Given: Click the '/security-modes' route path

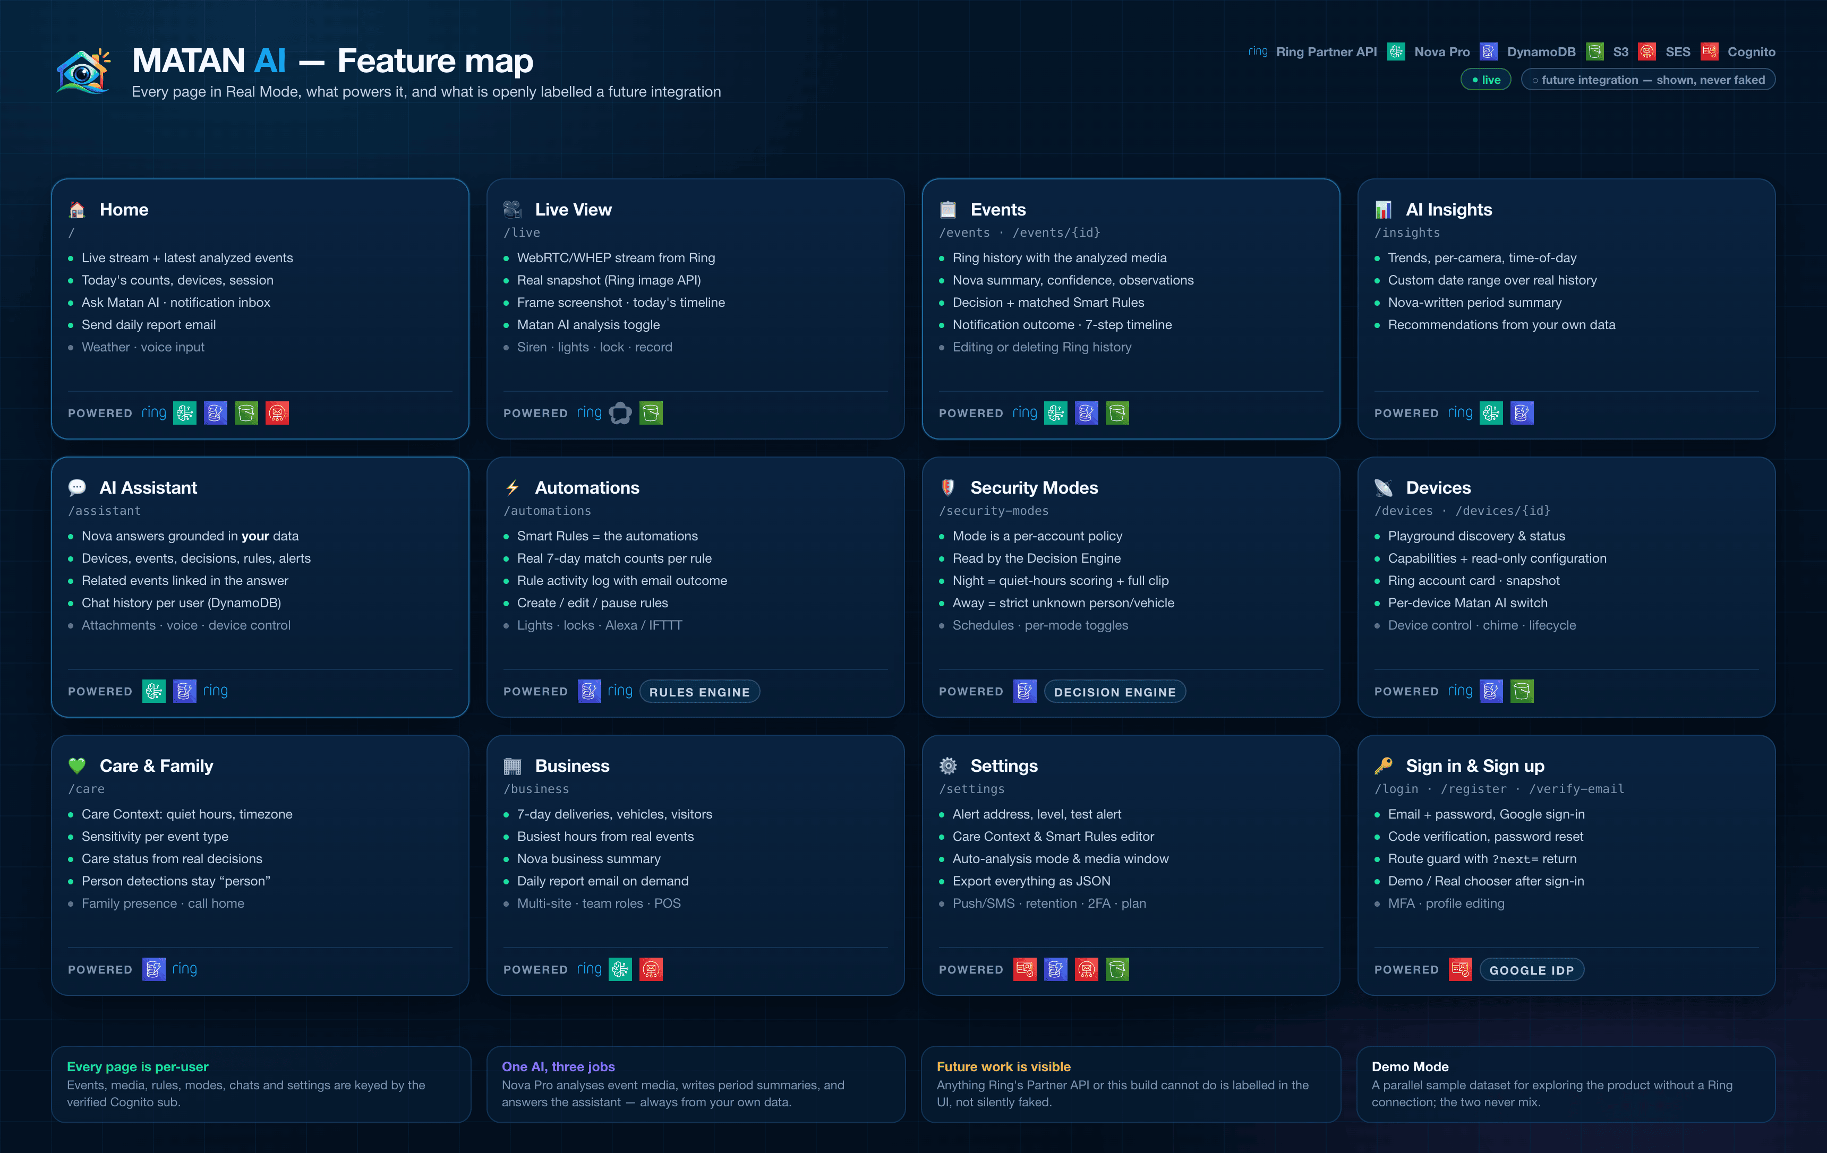Looking at the screenshot, I should pos(994,511).
